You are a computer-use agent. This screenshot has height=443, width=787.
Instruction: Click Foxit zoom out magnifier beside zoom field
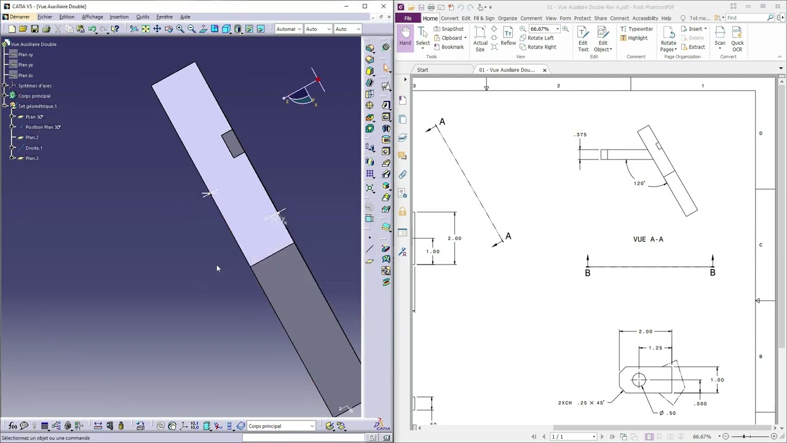point(523,29)
